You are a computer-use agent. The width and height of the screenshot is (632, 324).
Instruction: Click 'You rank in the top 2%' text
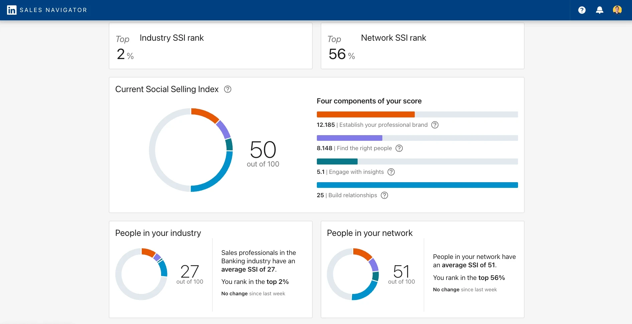pos(255,282)
